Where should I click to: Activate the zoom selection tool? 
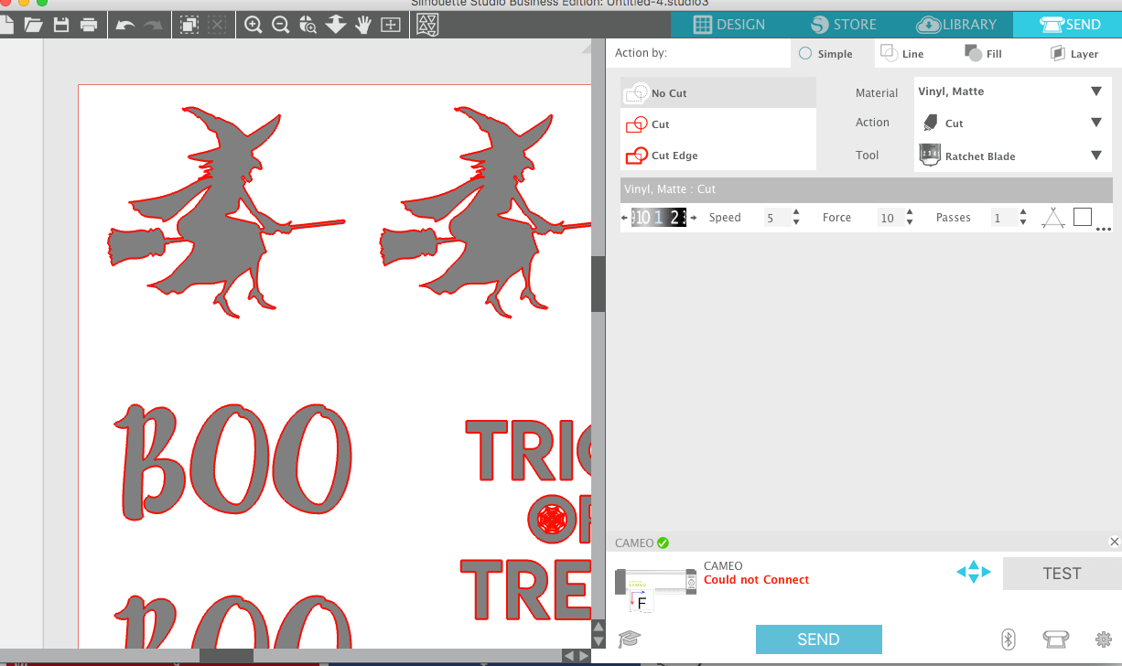[x=308, y=25]
